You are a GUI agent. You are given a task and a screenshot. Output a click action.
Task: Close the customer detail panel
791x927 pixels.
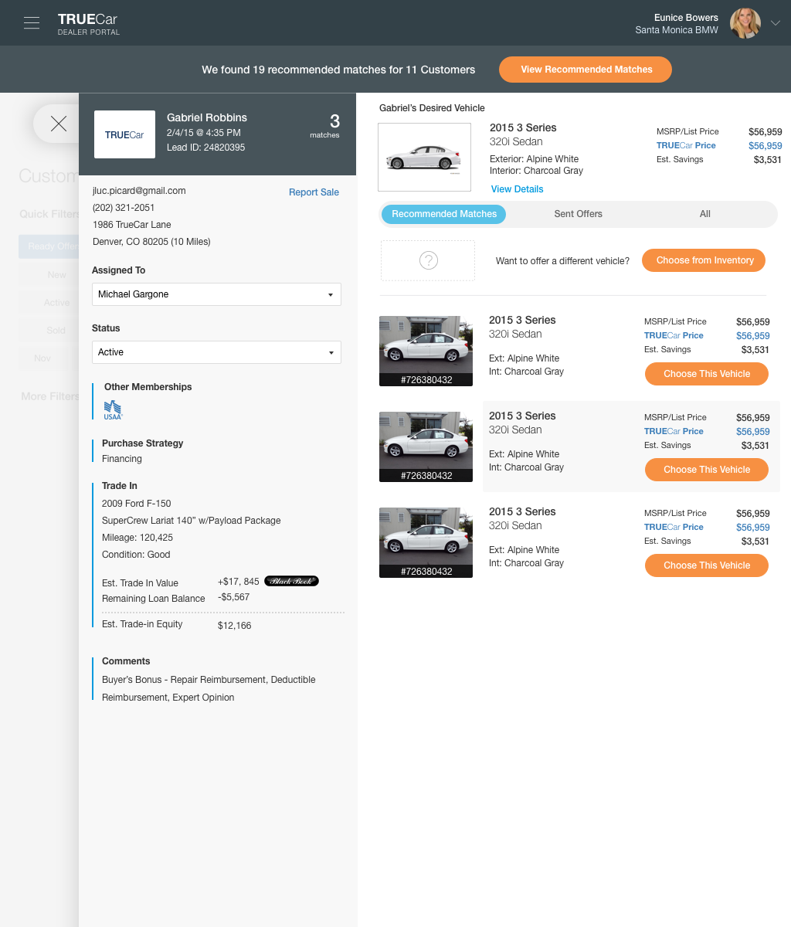[x=59, y=124]
